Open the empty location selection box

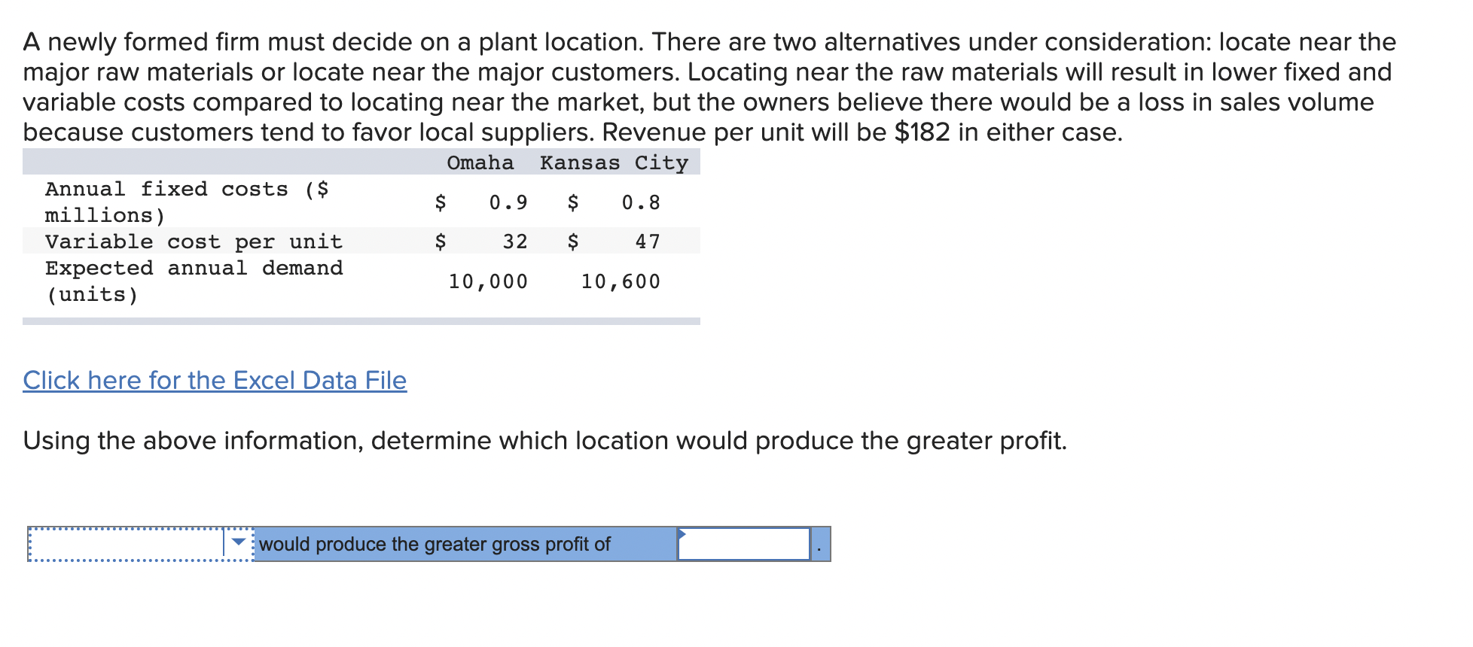coord(141,544)
